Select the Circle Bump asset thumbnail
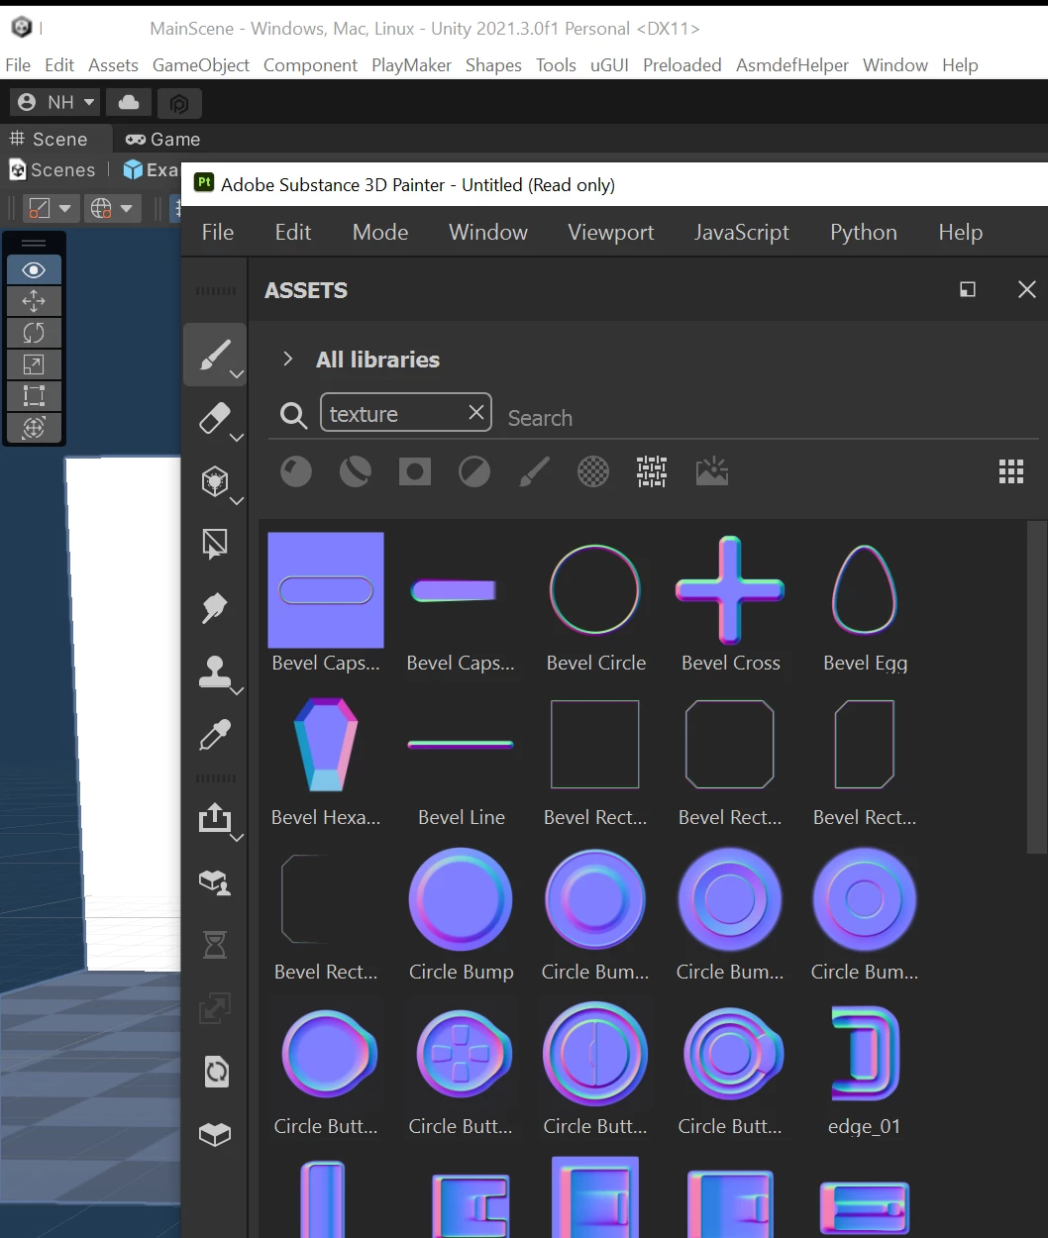This screenshot has width=1048, height=1238. click(x=461, y=899)
